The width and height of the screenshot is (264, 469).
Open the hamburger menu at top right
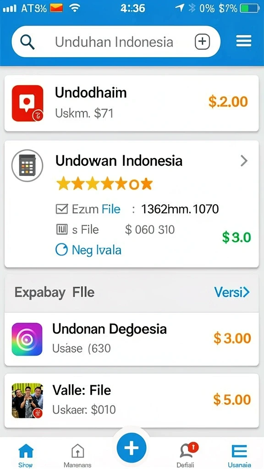(244, 41)
